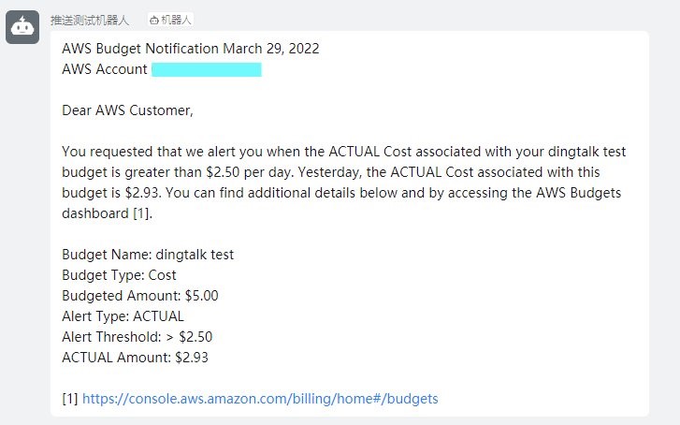Click the Budget Name: dingtalk test line
The image size is (680, 425).
coord(148,255)
